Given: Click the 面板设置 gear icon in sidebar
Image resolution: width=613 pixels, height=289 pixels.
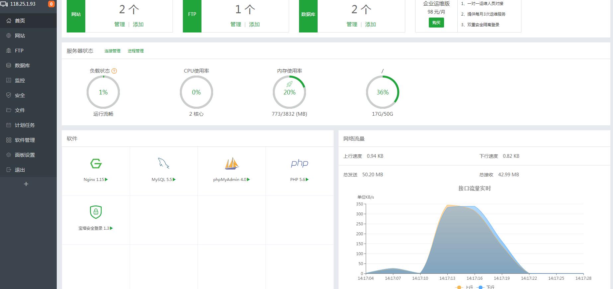Looking at the screenshot, I should [x=9, y=155].
